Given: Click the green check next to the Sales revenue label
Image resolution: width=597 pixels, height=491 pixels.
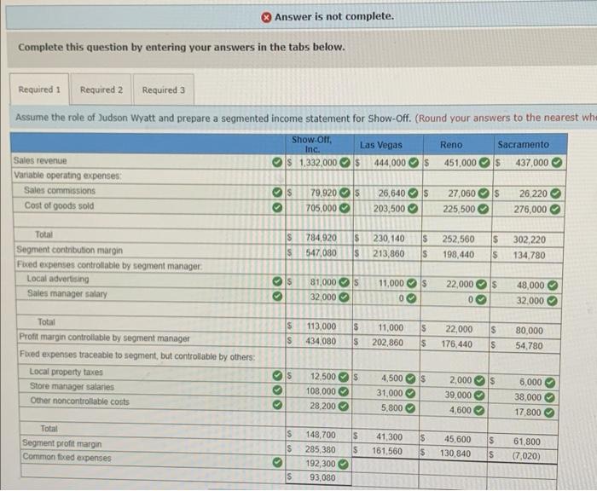Looking at the screenshot, I should coord(277,163).
